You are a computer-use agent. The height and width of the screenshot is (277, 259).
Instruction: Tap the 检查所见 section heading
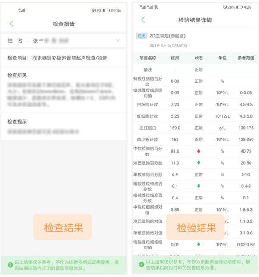tap(17, 75)
